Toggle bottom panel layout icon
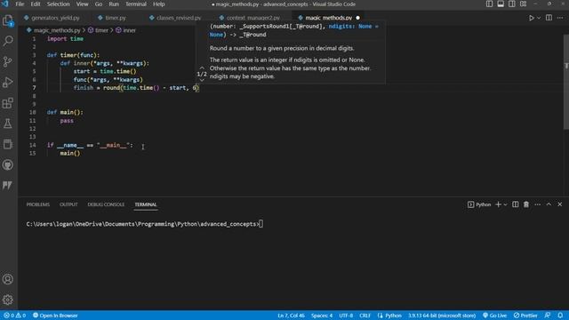 (x=501, y=4)
